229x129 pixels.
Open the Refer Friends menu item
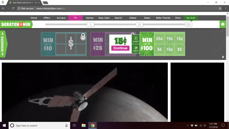tap(163, 18)
